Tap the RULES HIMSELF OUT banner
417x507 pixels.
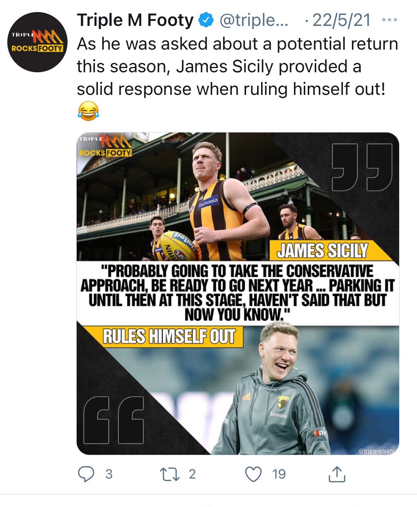coord(169,336)
